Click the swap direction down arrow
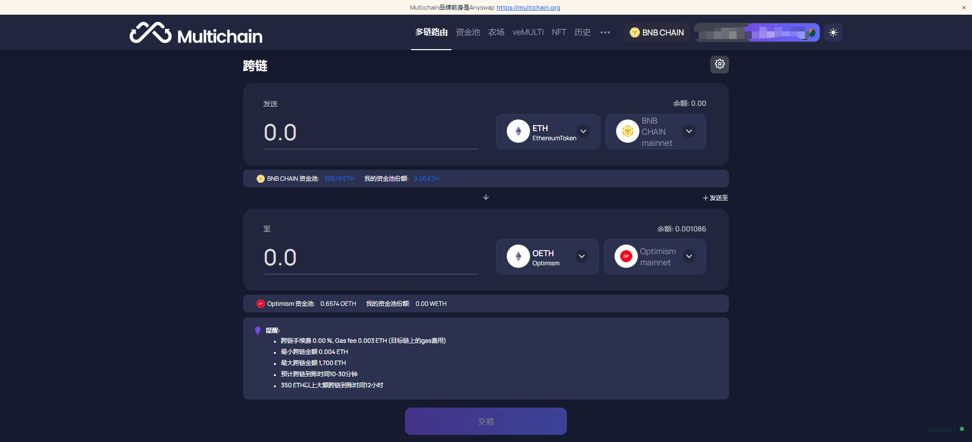Viewport: 972px width, 442px height. [x=486, y=197]
